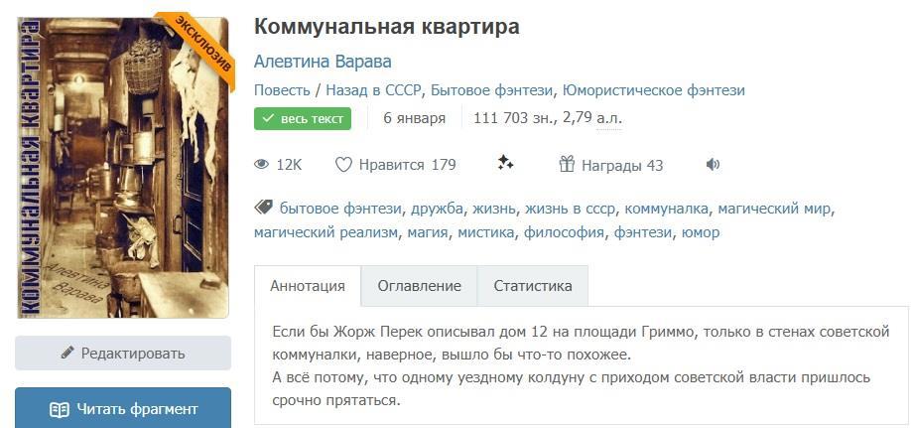Click the speaker audio icon
Screen dimensions: 911x428
[x=713, y=165]
